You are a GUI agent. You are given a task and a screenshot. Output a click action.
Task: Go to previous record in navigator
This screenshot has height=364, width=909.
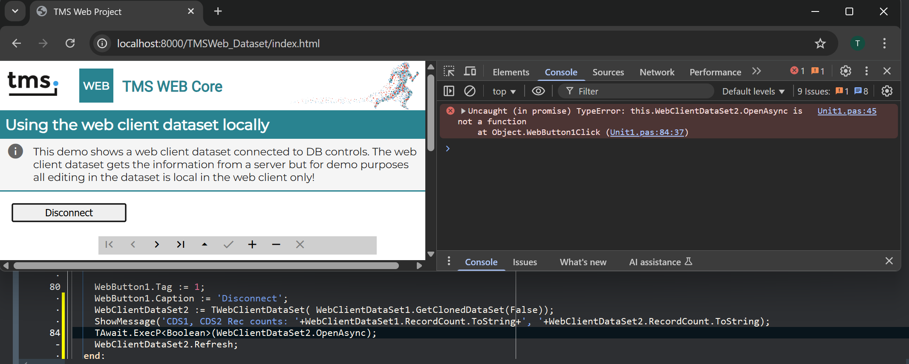(133, 244)
